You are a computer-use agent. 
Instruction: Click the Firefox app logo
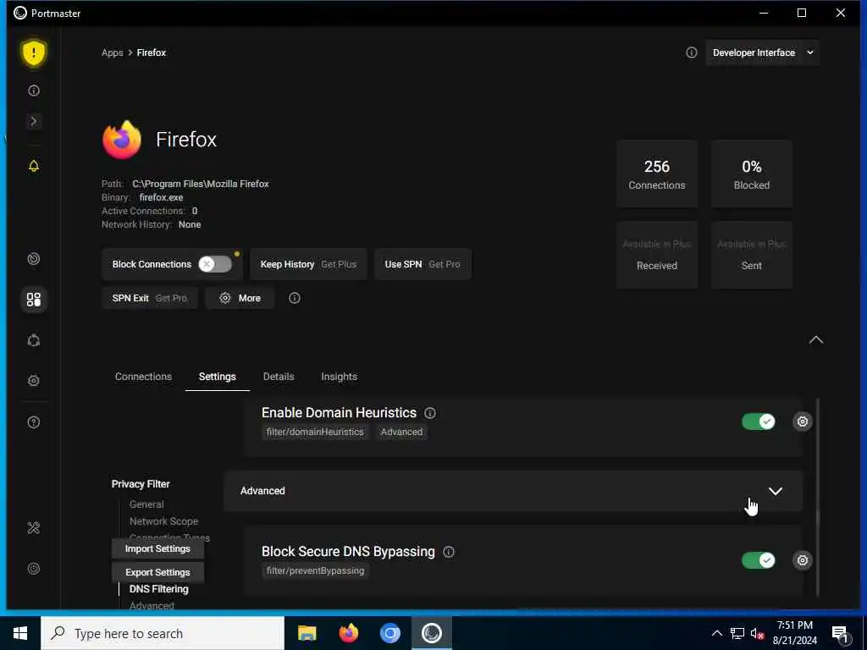(x=122, y=140)
